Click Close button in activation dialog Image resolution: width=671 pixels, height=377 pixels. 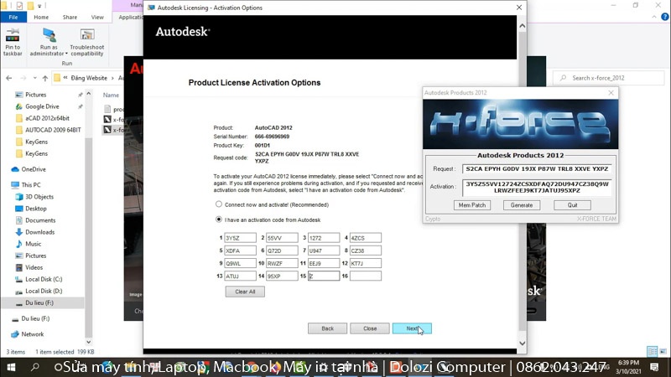[x=370, y=328]
